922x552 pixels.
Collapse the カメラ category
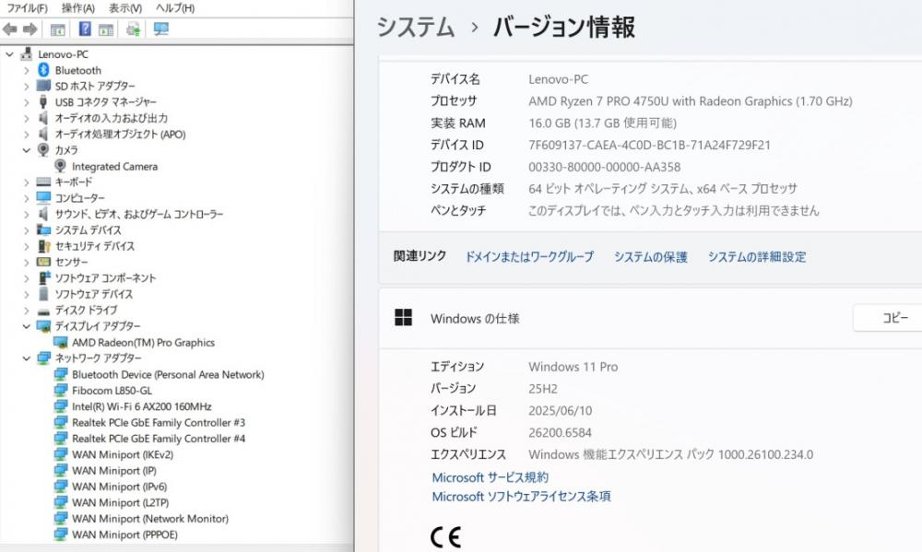(x=26, y=150)
